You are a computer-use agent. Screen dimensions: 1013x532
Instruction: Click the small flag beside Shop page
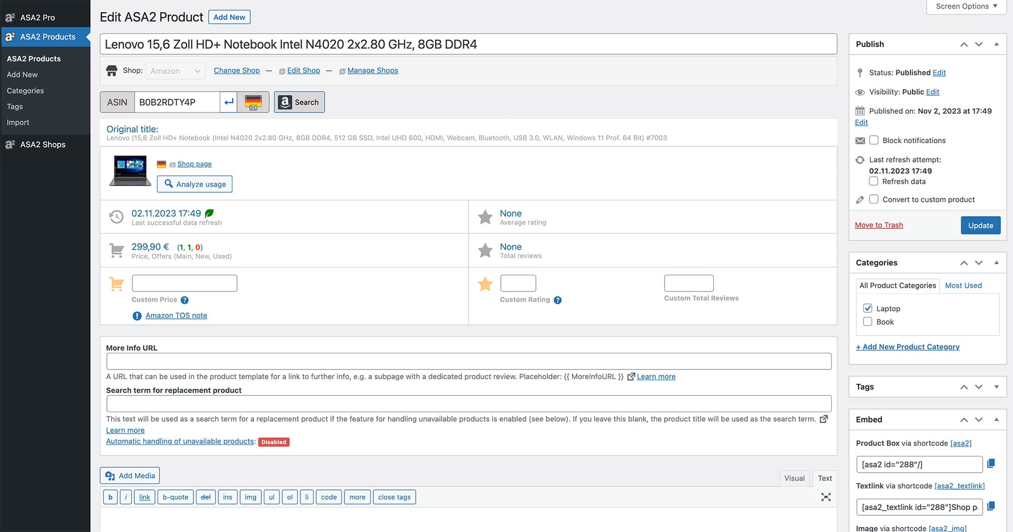point(162,164)
